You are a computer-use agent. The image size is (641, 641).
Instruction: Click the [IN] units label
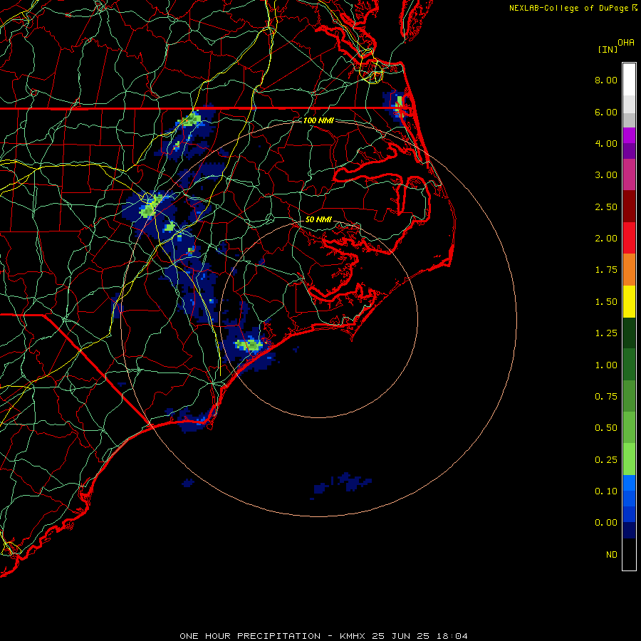tap(608, 49)
